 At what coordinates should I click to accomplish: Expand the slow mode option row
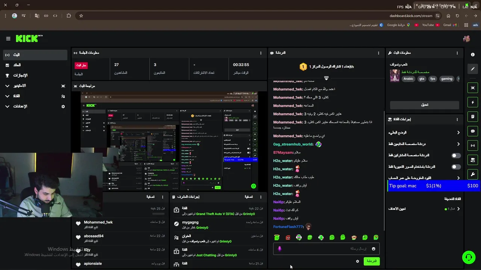coord(424,132)
